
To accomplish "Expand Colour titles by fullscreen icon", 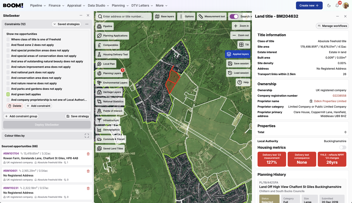I will click(x=87, y=136).
